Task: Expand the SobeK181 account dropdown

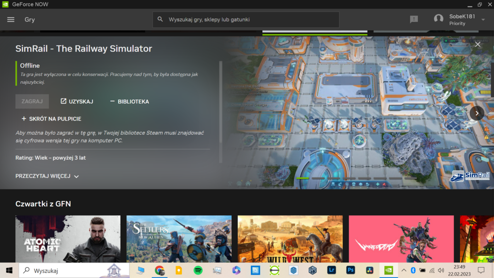Action: pyautogui.click(x=483, y=20)
